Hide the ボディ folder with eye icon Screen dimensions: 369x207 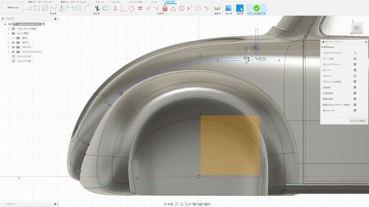(13, 42)
